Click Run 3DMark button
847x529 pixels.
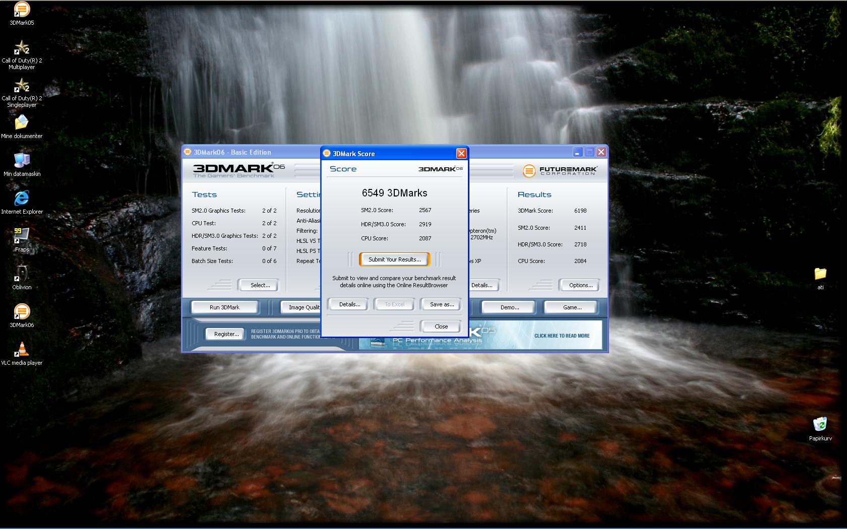pos(224,307)
